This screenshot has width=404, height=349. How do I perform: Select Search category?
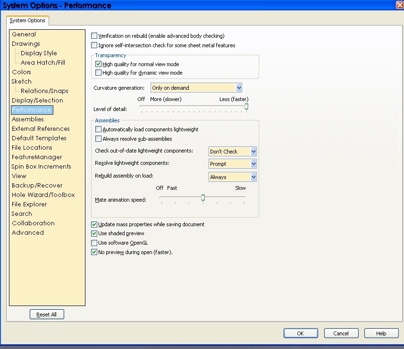tap(22, 213)
